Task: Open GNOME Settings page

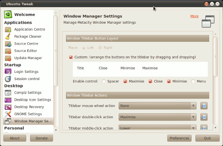Action: [28, 114]
